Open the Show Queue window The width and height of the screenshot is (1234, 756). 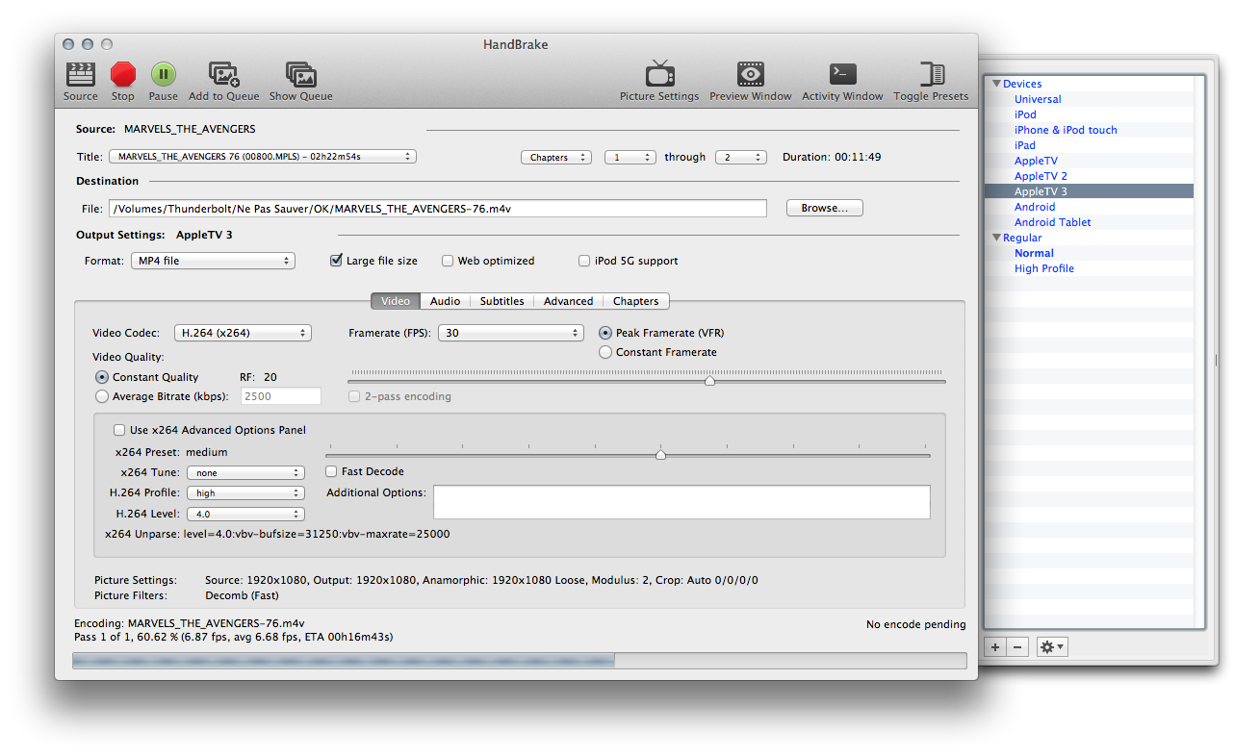[300, 75]
